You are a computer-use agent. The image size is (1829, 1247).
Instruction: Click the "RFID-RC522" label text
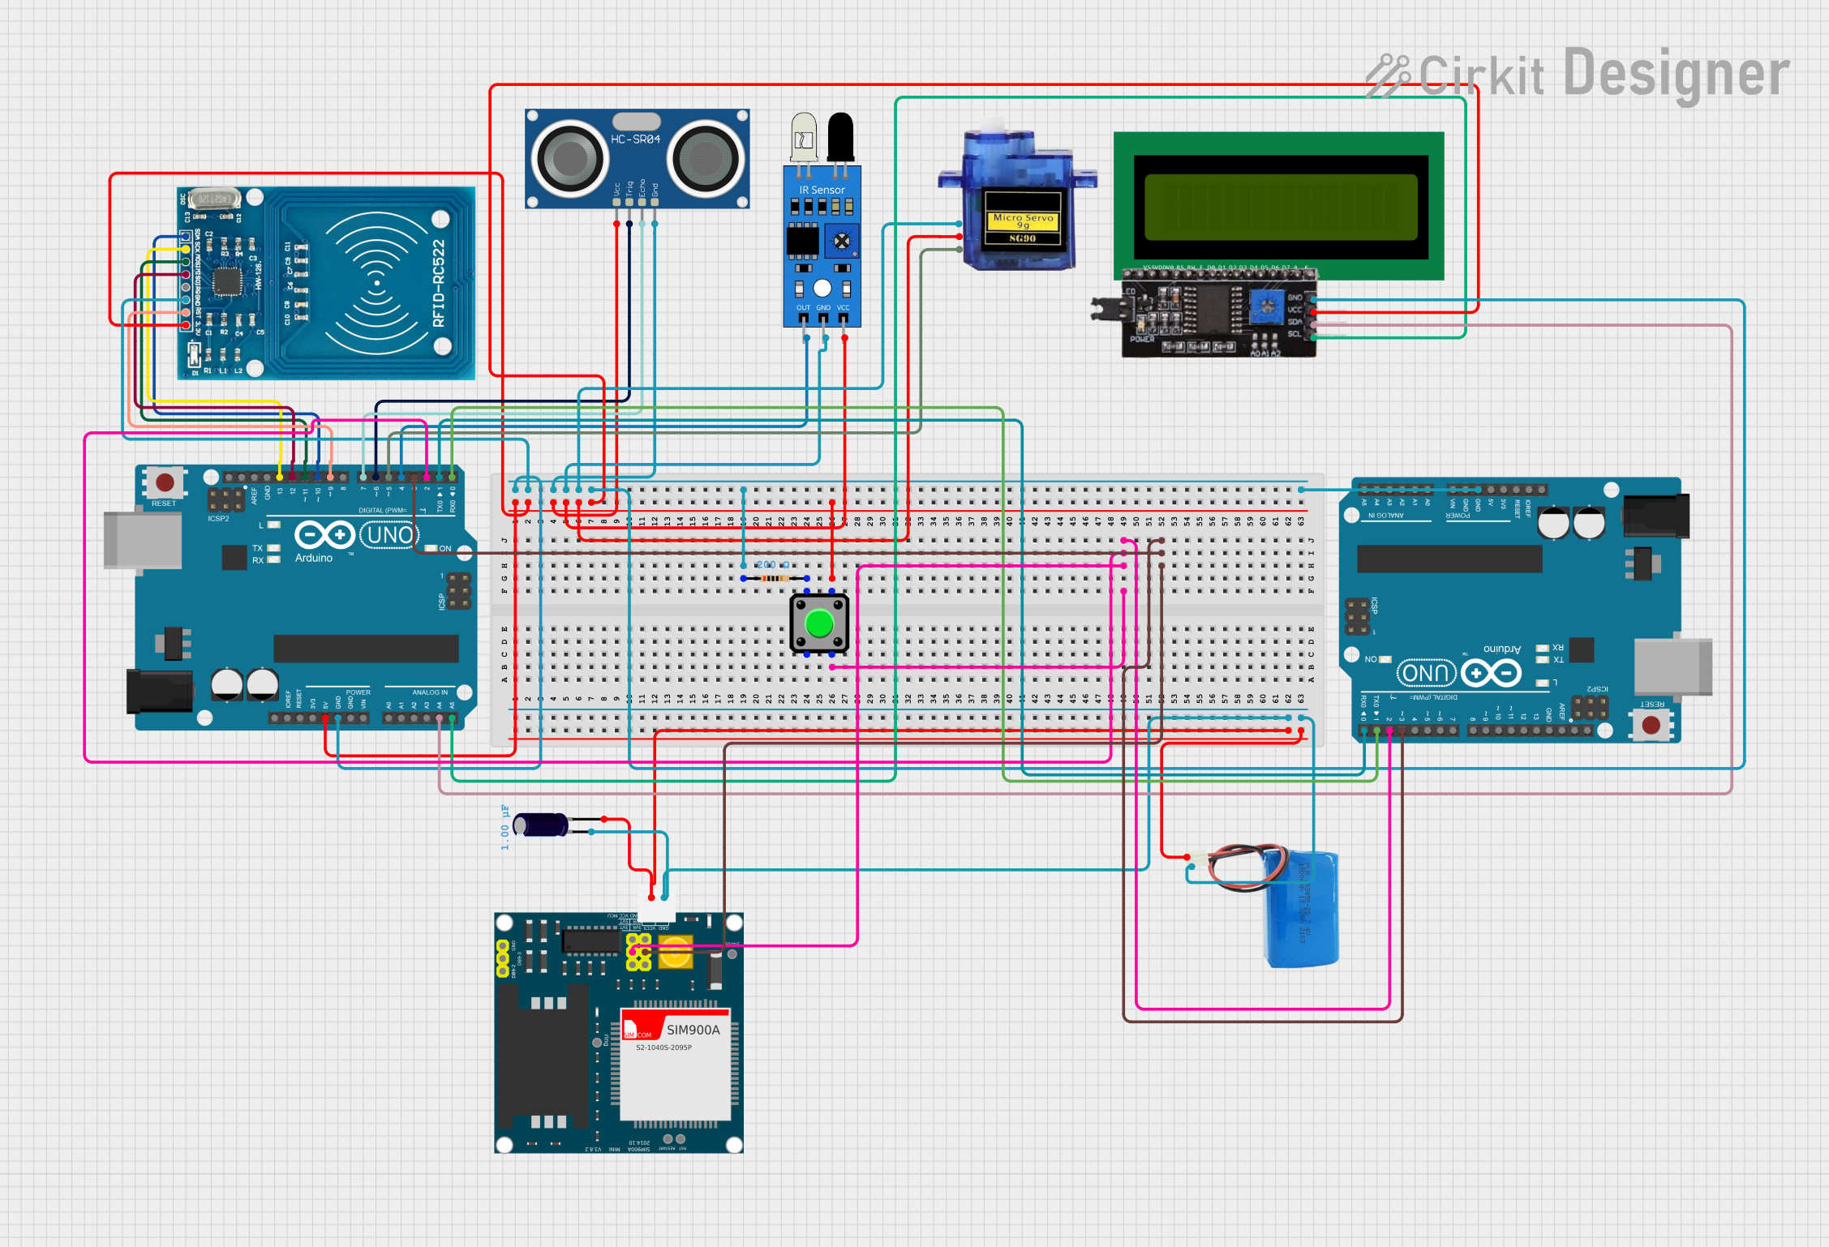439,284
